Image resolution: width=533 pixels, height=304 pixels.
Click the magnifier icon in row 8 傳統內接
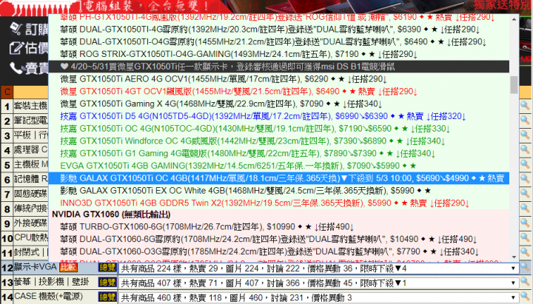pyautogui.click(x=526, y=209)
